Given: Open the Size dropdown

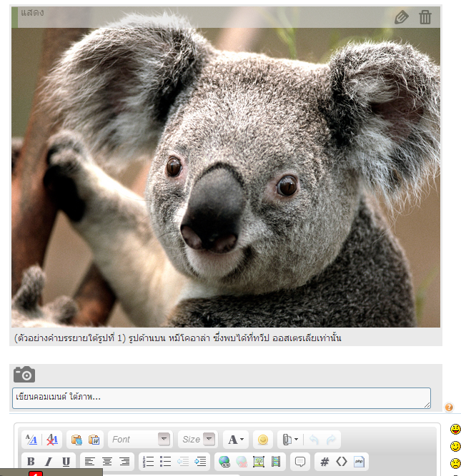Looking at the screenshot, I should 198,440.
